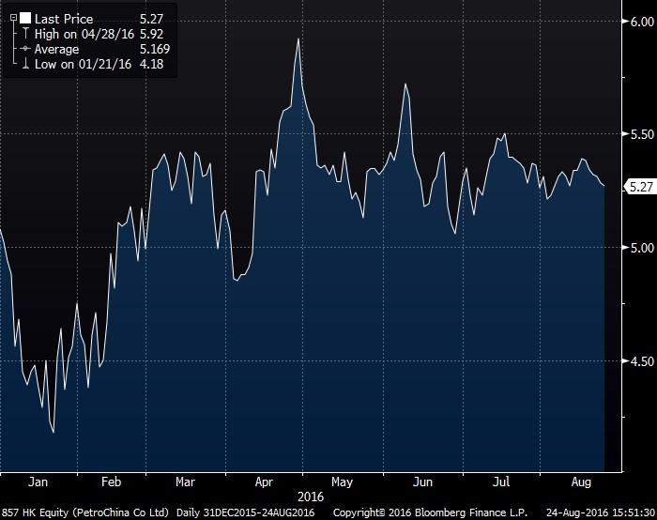
Task: Select the Average legend entry
Action: [x=56, y=49]
